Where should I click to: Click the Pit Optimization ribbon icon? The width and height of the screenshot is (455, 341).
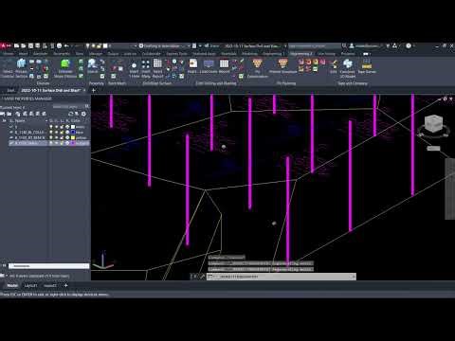257,64
